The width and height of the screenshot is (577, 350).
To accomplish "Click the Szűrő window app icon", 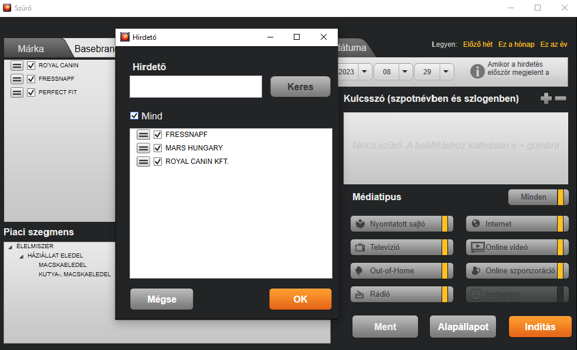I will point(7,8).
